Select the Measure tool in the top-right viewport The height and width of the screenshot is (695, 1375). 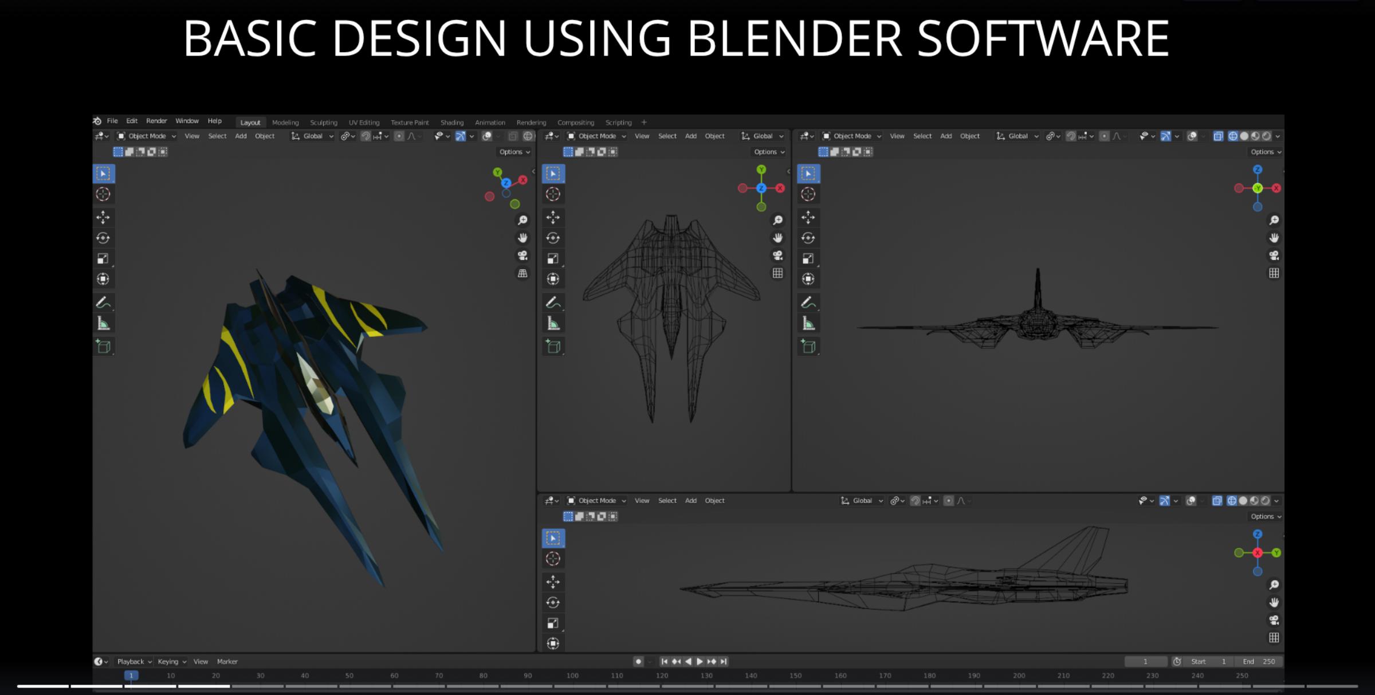(x=808, y=324)
